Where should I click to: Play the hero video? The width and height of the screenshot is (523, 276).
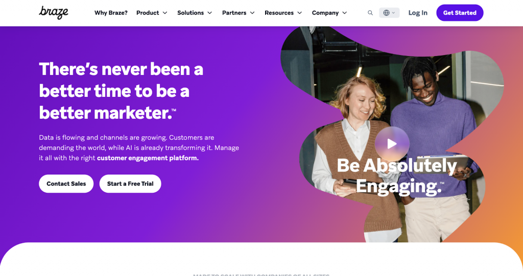[x=392, y=144]
